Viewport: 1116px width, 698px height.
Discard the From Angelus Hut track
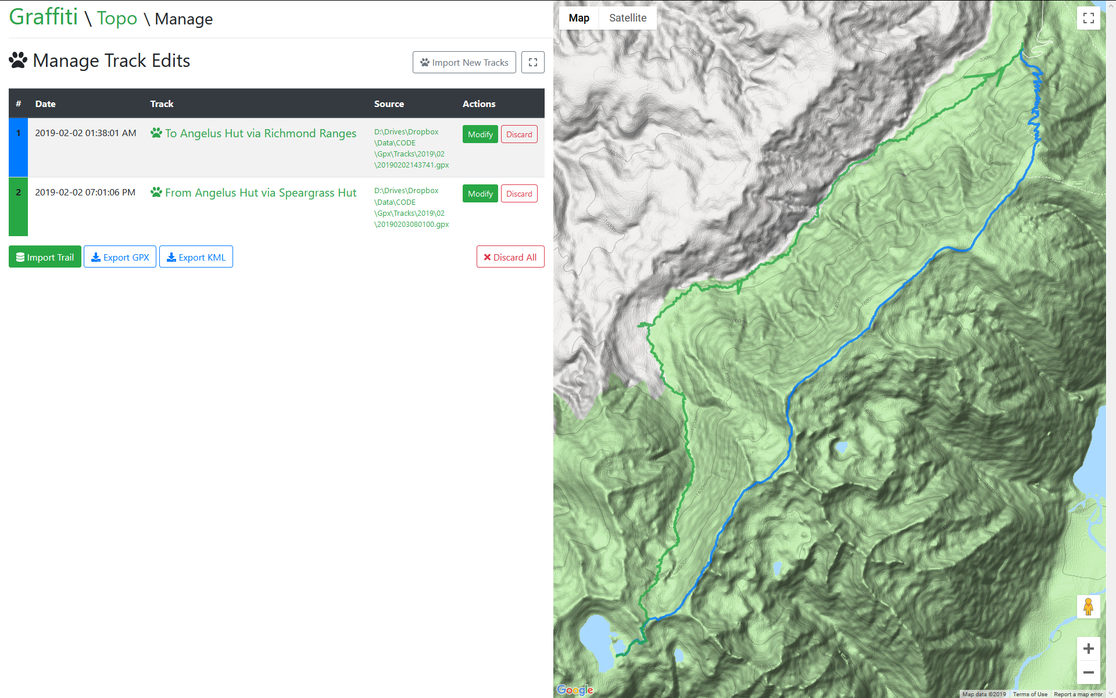pyautogui.click(x=518, y=194)
